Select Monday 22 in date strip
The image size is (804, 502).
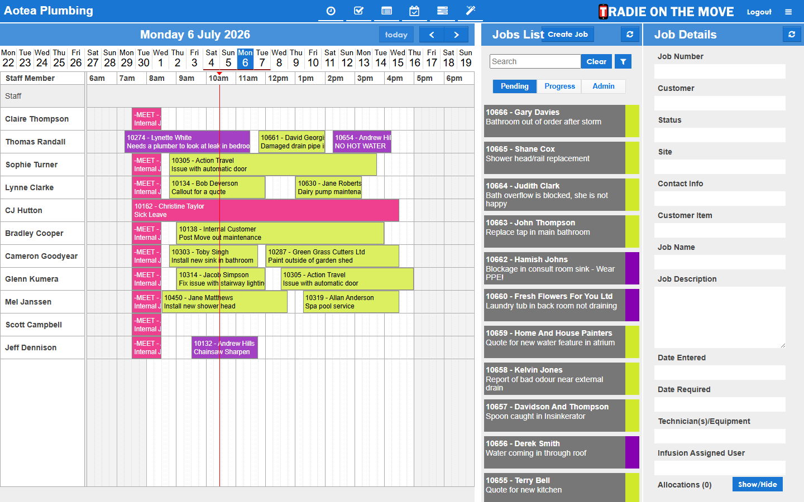pos(8,59)
